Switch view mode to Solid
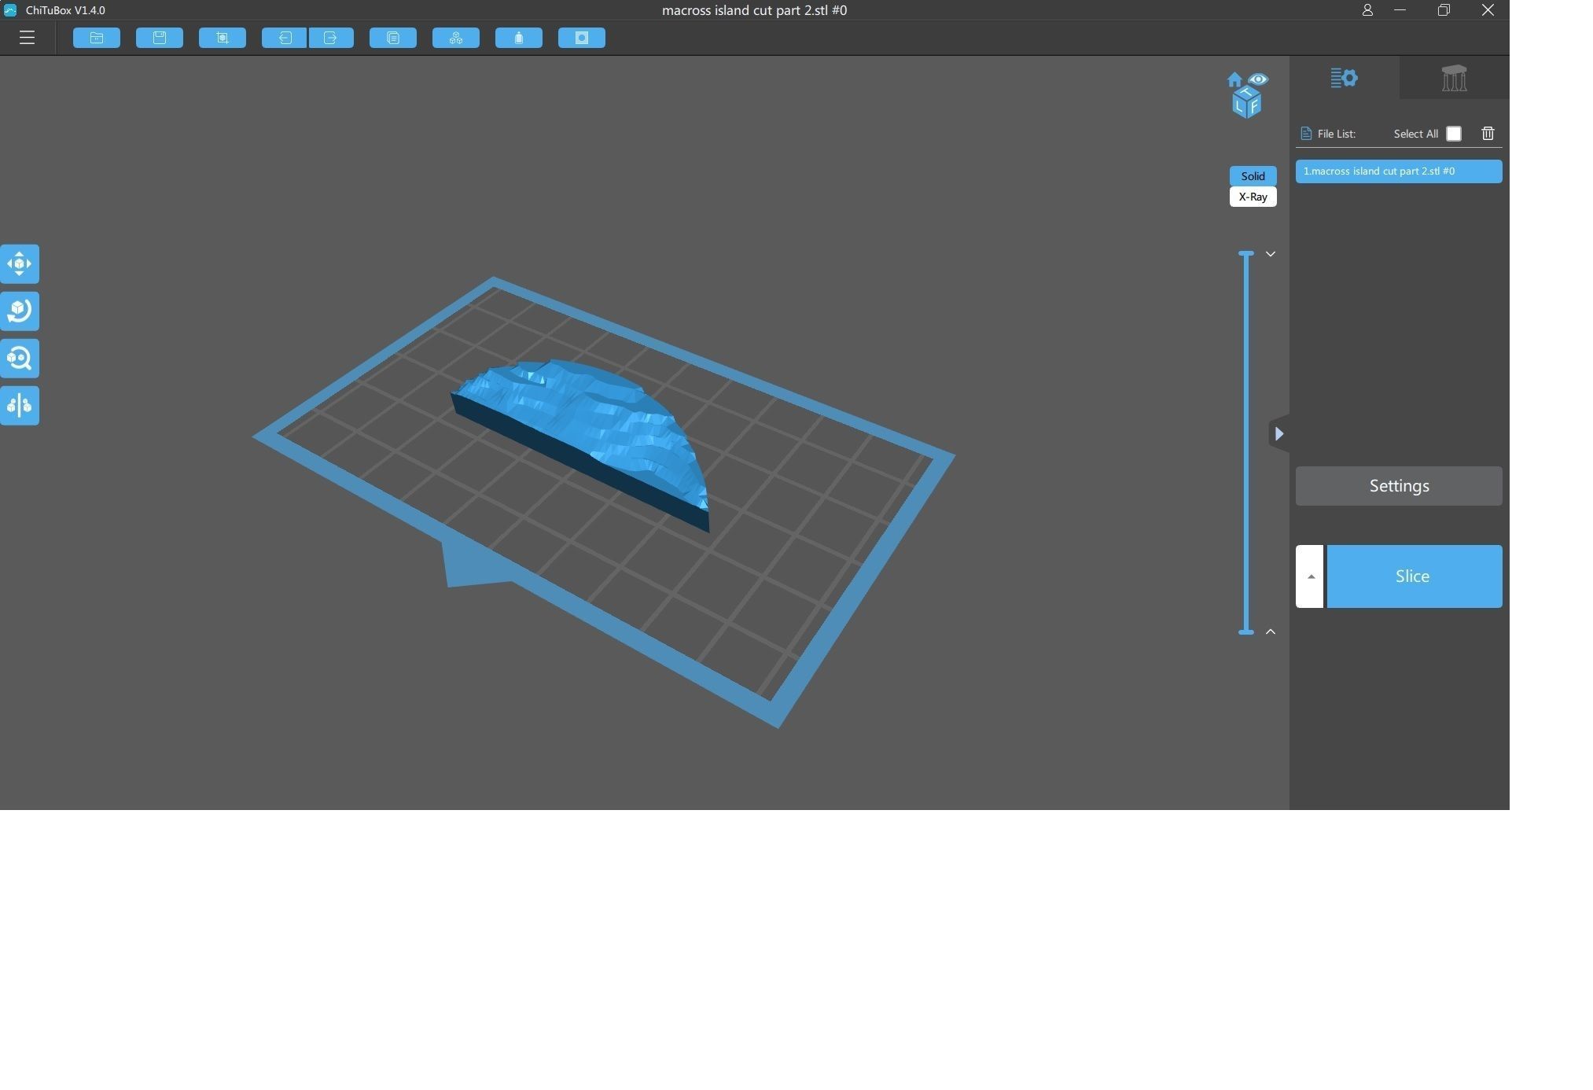Image resolution: width=1593 pixels, height=1090 pixels. (x=1253, y=176)
